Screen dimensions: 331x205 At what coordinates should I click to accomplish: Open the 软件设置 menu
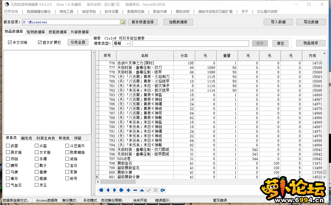tap(112, 12)
